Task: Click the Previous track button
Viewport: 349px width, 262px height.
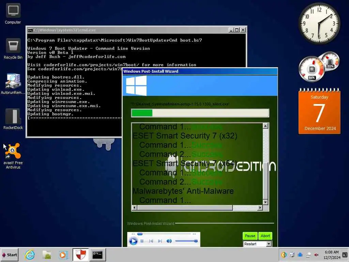Action: tap(151, 241)
